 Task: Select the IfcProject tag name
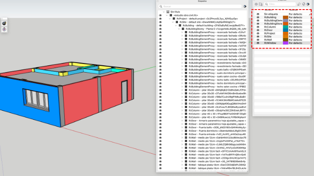(x=269, y=33)
